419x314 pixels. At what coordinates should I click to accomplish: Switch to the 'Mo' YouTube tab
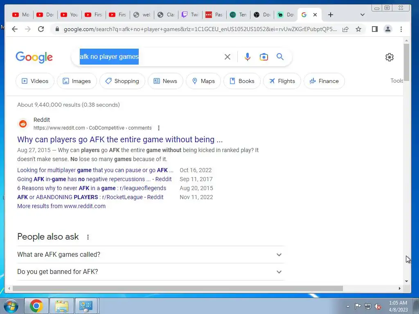coord(21,15)
